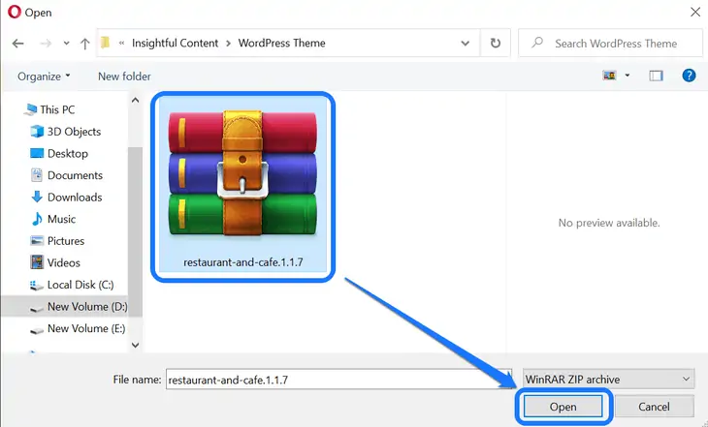Click the Music note icon
Image resolution: width=708 pixels, height=427 pixels.
[x=37, y=219]
